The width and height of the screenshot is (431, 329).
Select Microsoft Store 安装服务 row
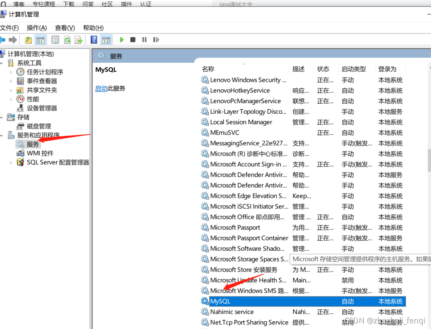303,270
